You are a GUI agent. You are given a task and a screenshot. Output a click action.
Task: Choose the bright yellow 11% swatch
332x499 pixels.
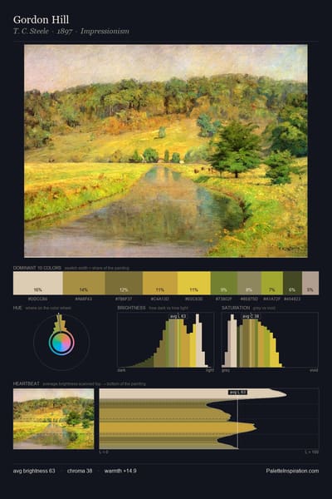point(193,283)
